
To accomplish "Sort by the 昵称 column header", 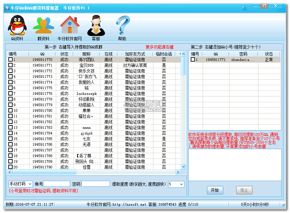I will (x=86, y=54).
